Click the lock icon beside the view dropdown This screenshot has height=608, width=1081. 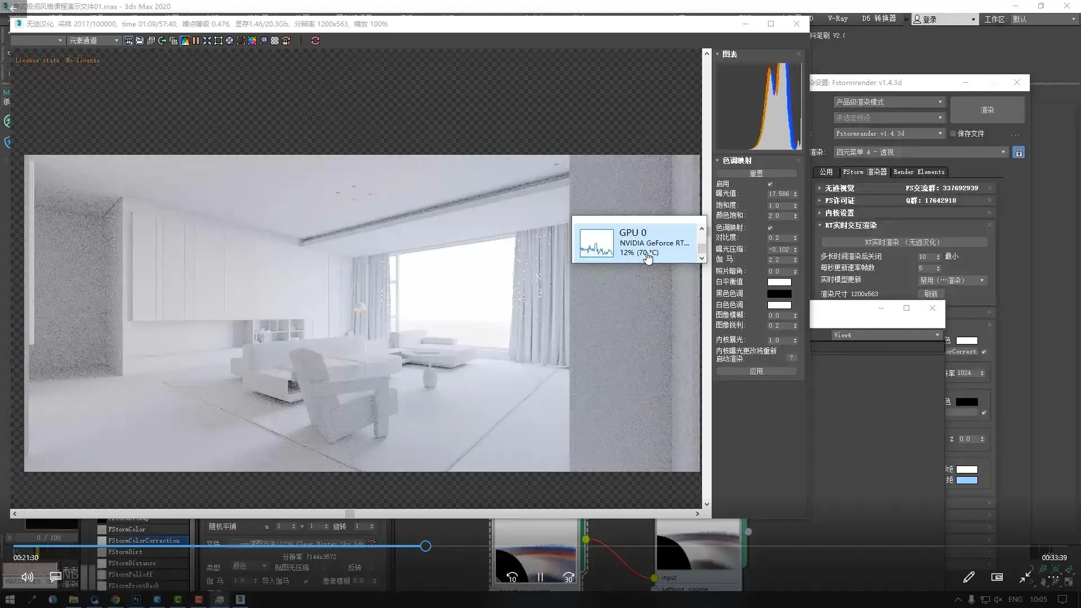[1019, 153]
